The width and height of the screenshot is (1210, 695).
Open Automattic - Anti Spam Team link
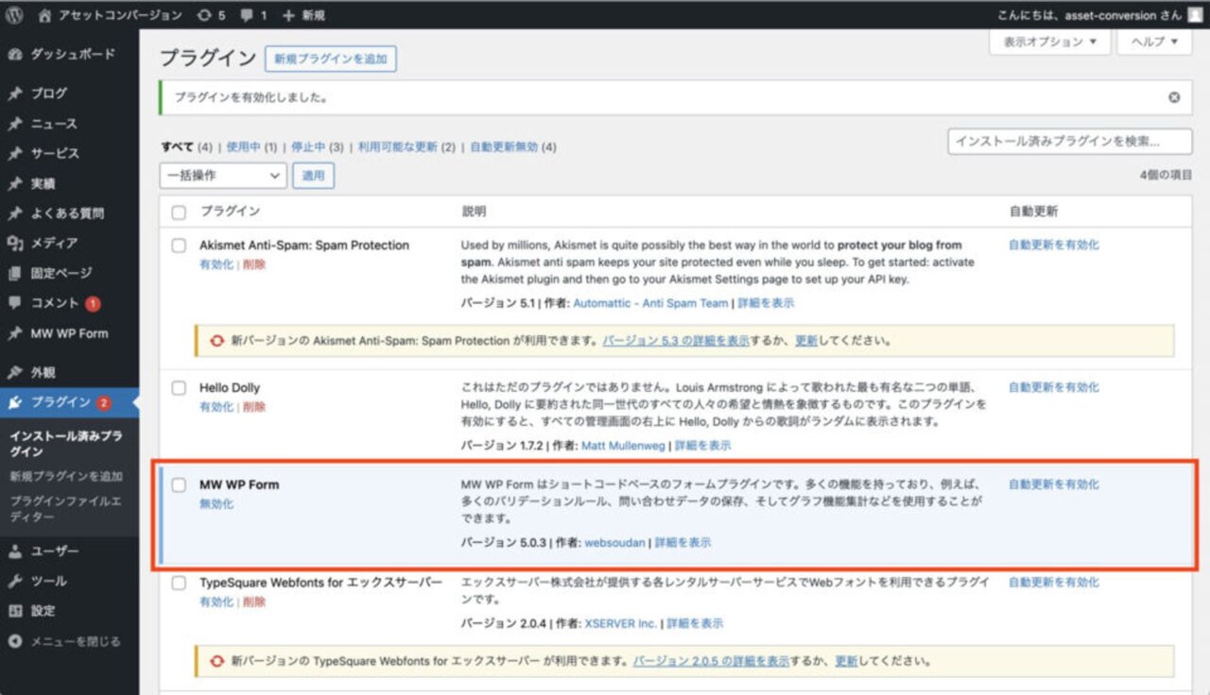pos(650,303)
